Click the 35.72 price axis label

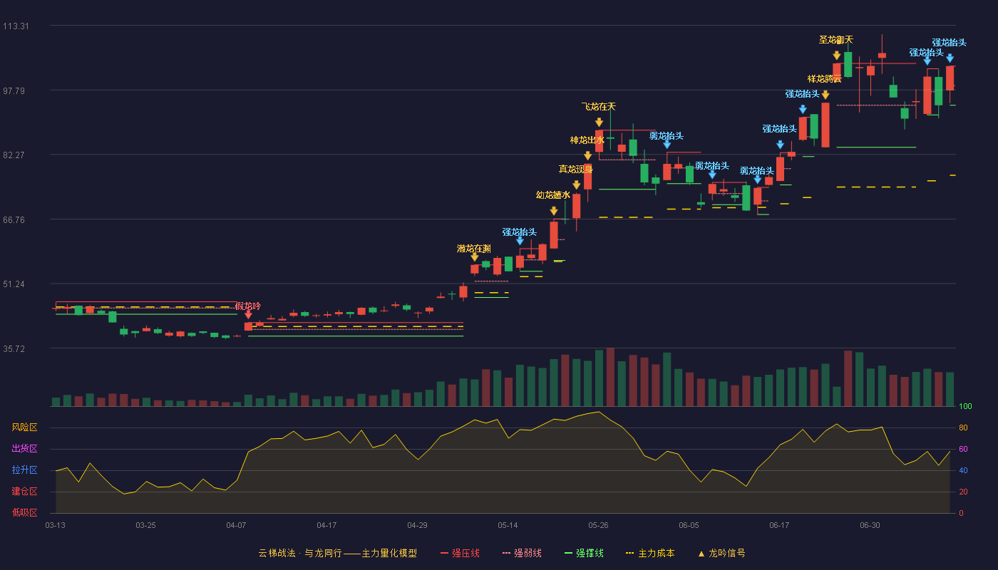click(16, 349)
